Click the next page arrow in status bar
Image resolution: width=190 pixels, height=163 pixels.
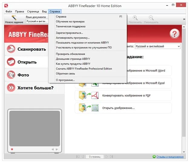click(106, 157)
